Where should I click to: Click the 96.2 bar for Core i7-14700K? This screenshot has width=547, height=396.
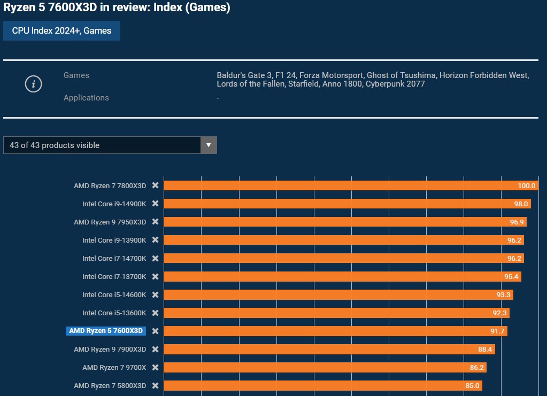[344, 258]
